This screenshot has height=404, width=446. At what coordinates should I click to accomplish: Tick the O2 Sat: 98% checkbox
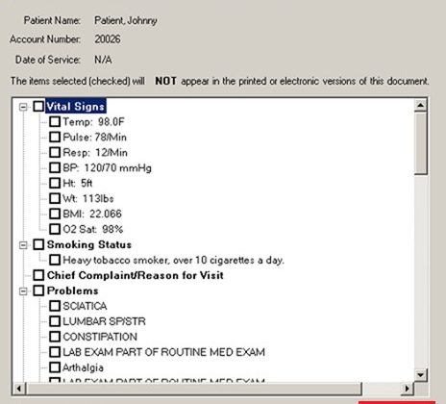pyautogui.click(x=55, y=229)
